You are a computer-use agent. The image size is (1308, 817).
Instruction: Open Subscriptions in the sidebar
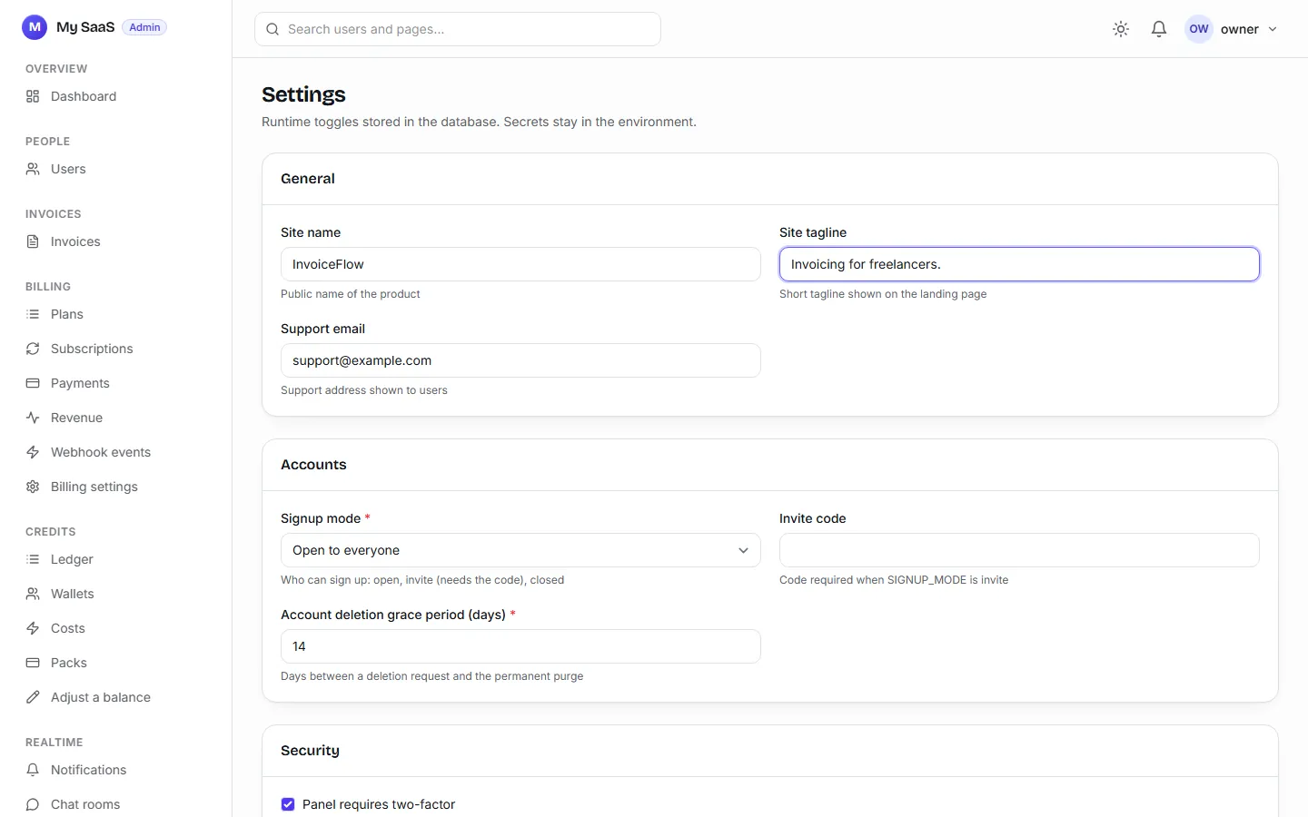click(116, 349)
